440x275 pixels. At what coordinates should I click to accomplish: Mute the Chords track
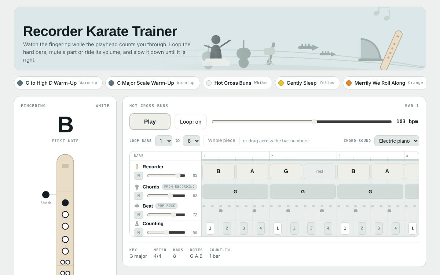(x=139, y=196)
